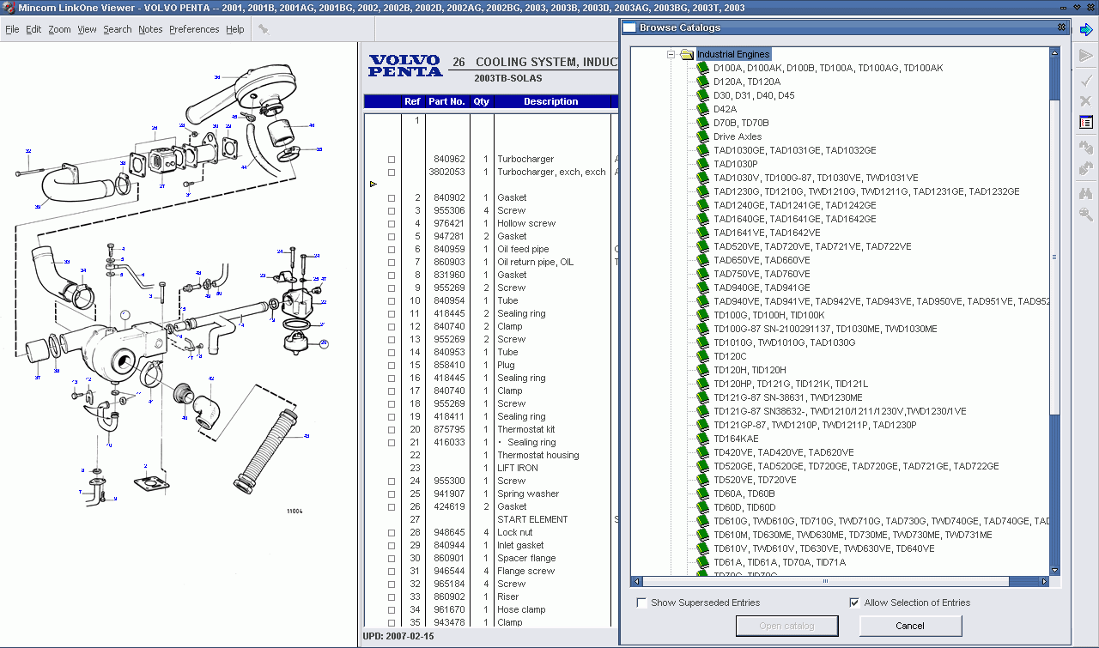Screen dimensions: 1099x648
Task: Click the blue forward arrow toolbar icon
Action: pos(1086,30)
